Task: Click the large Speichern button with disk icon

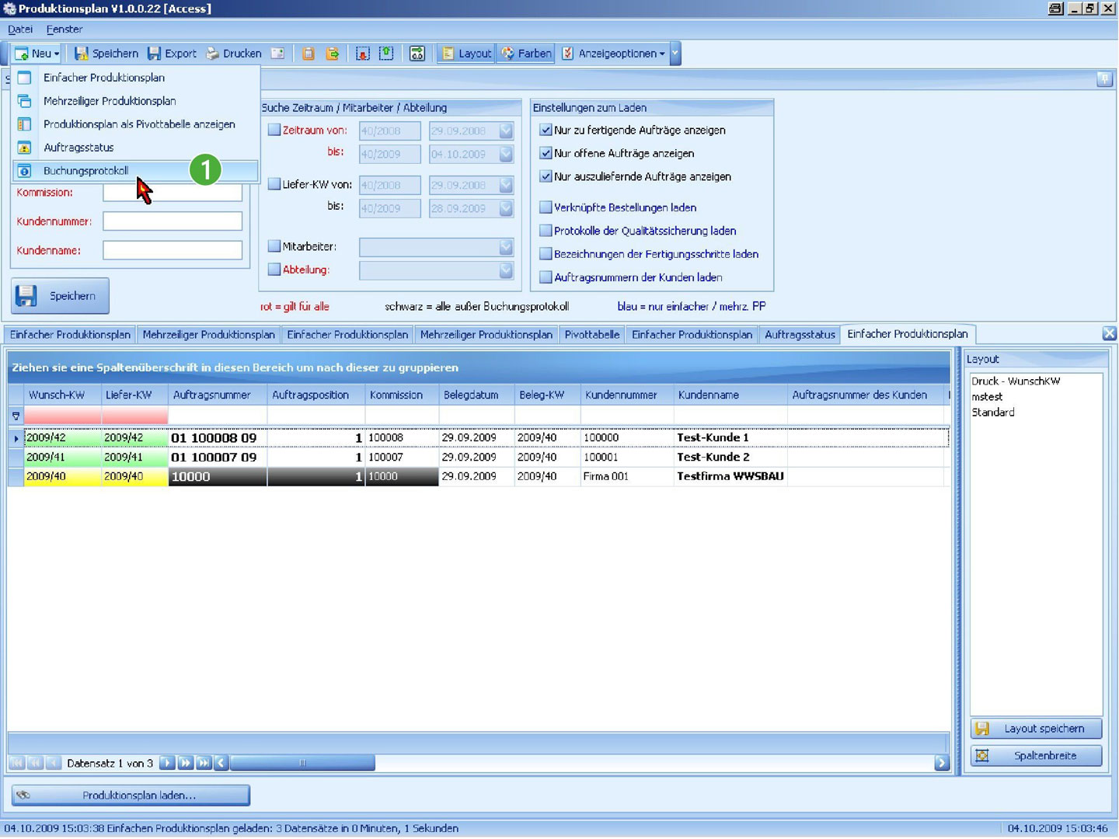Action: click(x=60, y=296)
